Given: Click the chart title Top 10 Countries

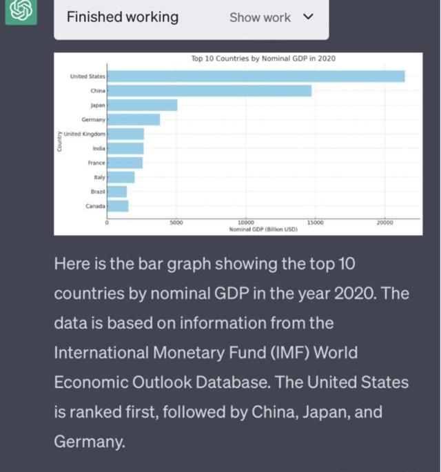Looking at the screenshot, I should click(263, 59).
